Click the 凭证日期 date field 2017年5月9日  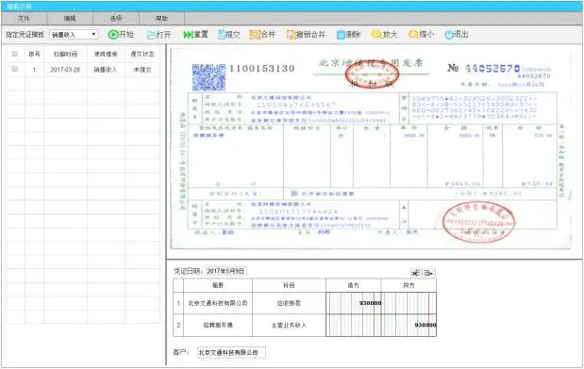coord(226,271)
